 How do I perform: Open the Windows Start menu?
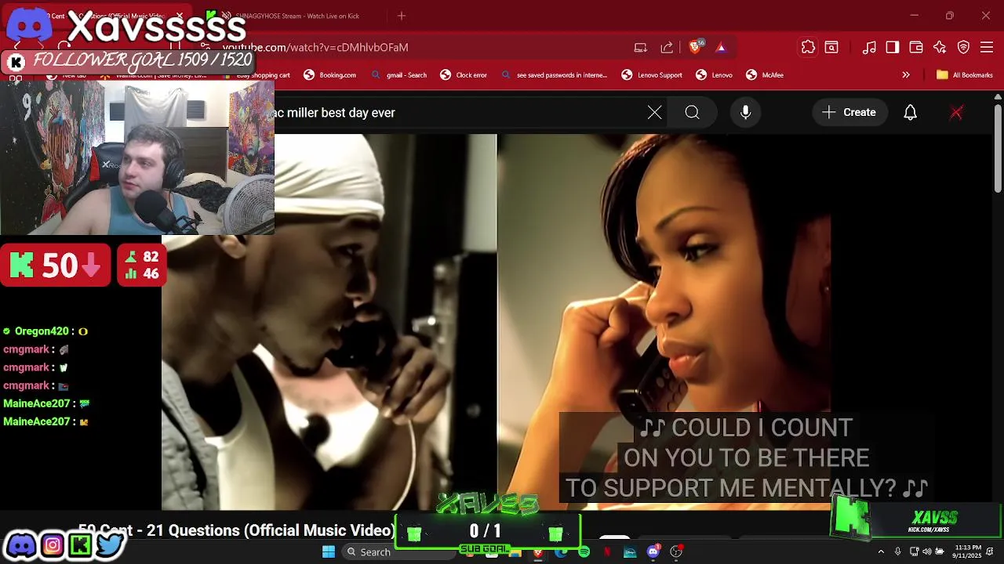329,551
